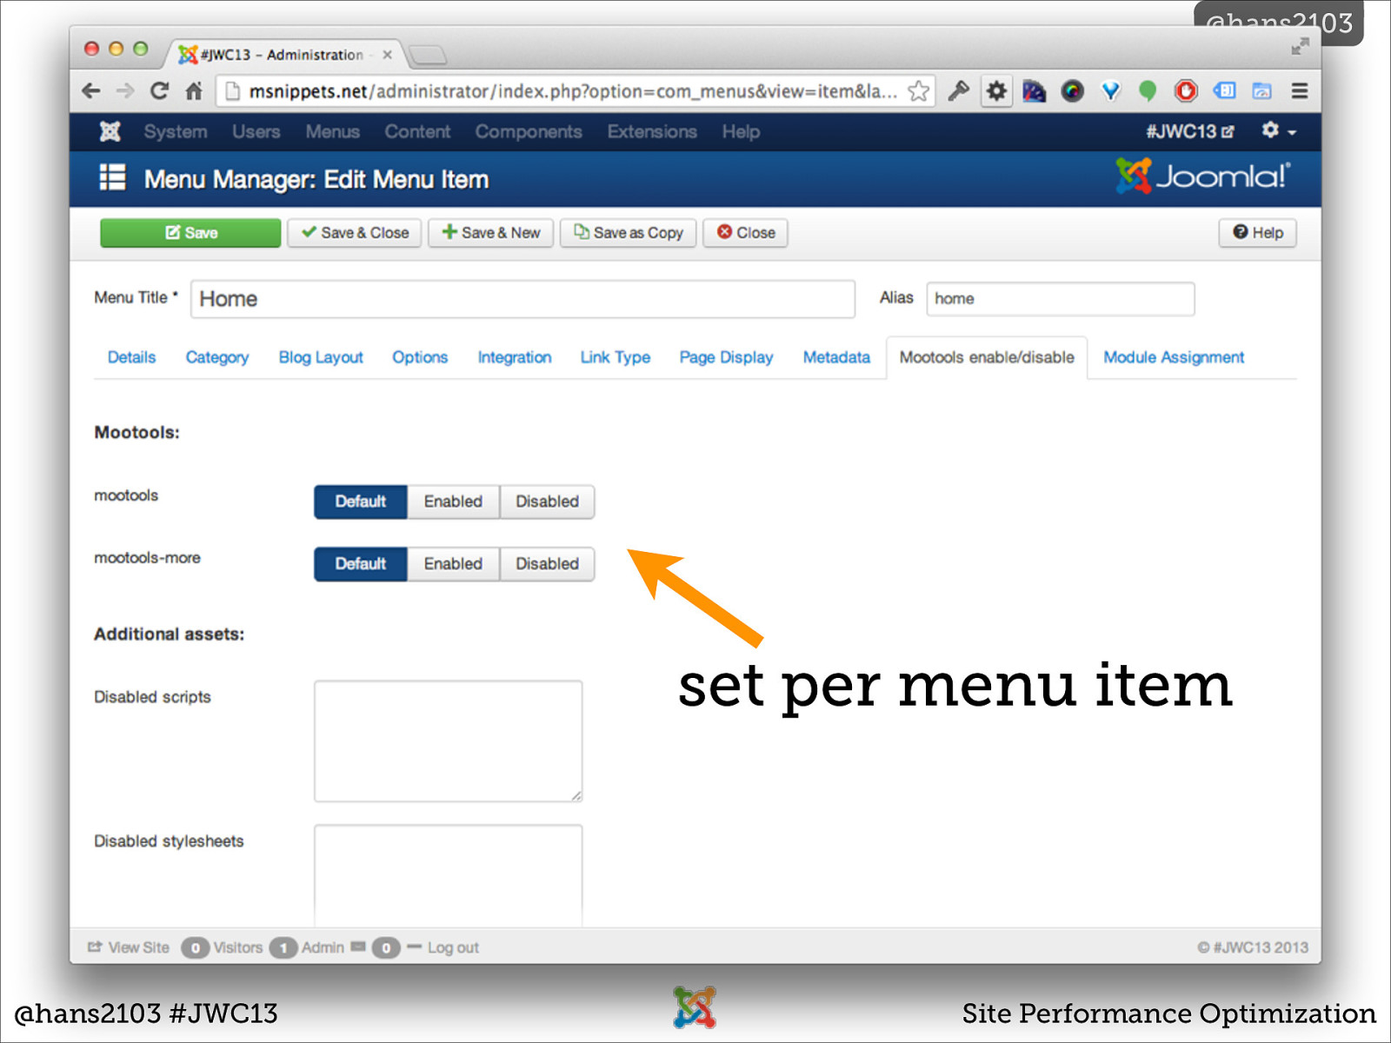Enter fullscreen with the window expand arrows
1391x1043 pixels.
(1300, 46)
